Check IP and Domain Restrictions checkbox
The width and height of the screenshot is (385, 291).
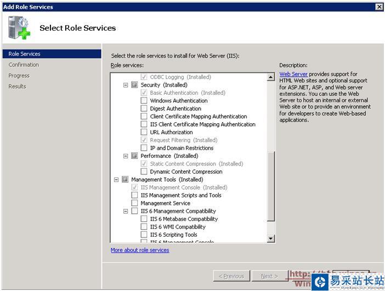click(x=144, y=148)
